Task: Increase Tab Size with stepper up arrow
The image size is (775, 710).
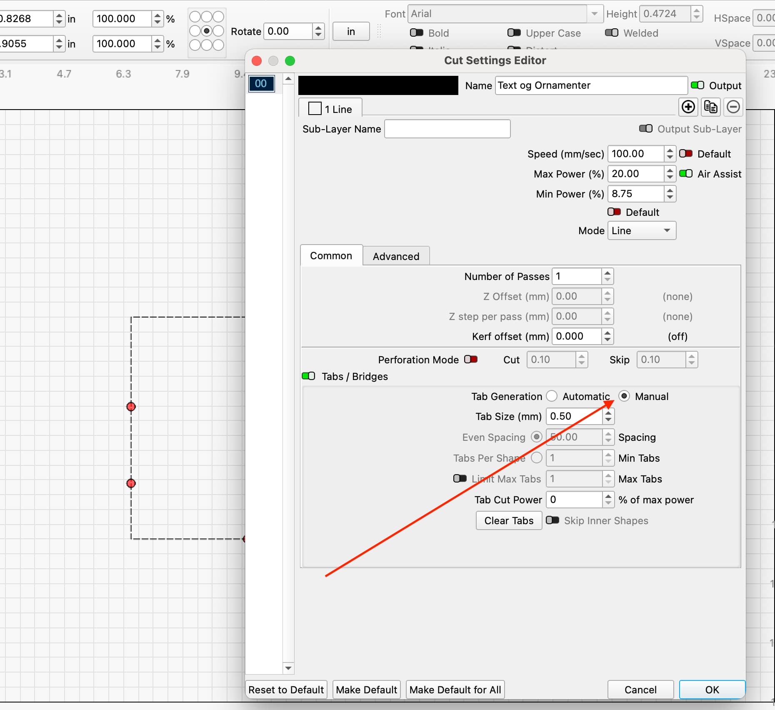Action: [x=608, y=413]
